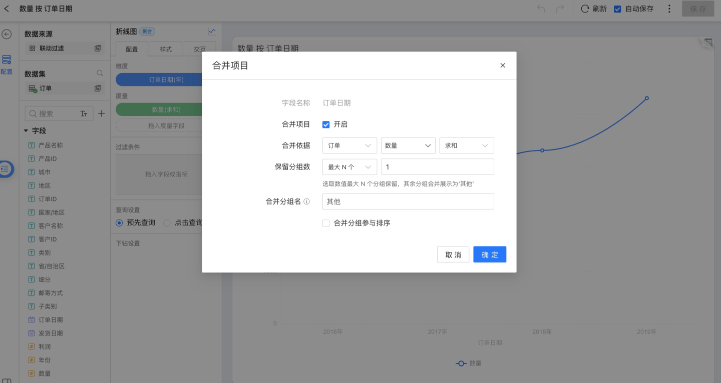Click the 确定 button
Screen dimensions: 721x383
click(x=490, y=254)
